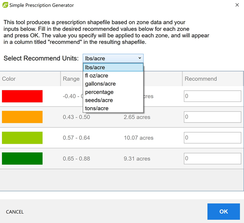Click the CANCEL button
The width and height of the screenshot is (244, 223).
click(x=15, y=212)
